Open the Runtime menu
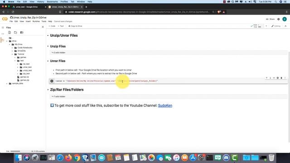 point(36,21)
